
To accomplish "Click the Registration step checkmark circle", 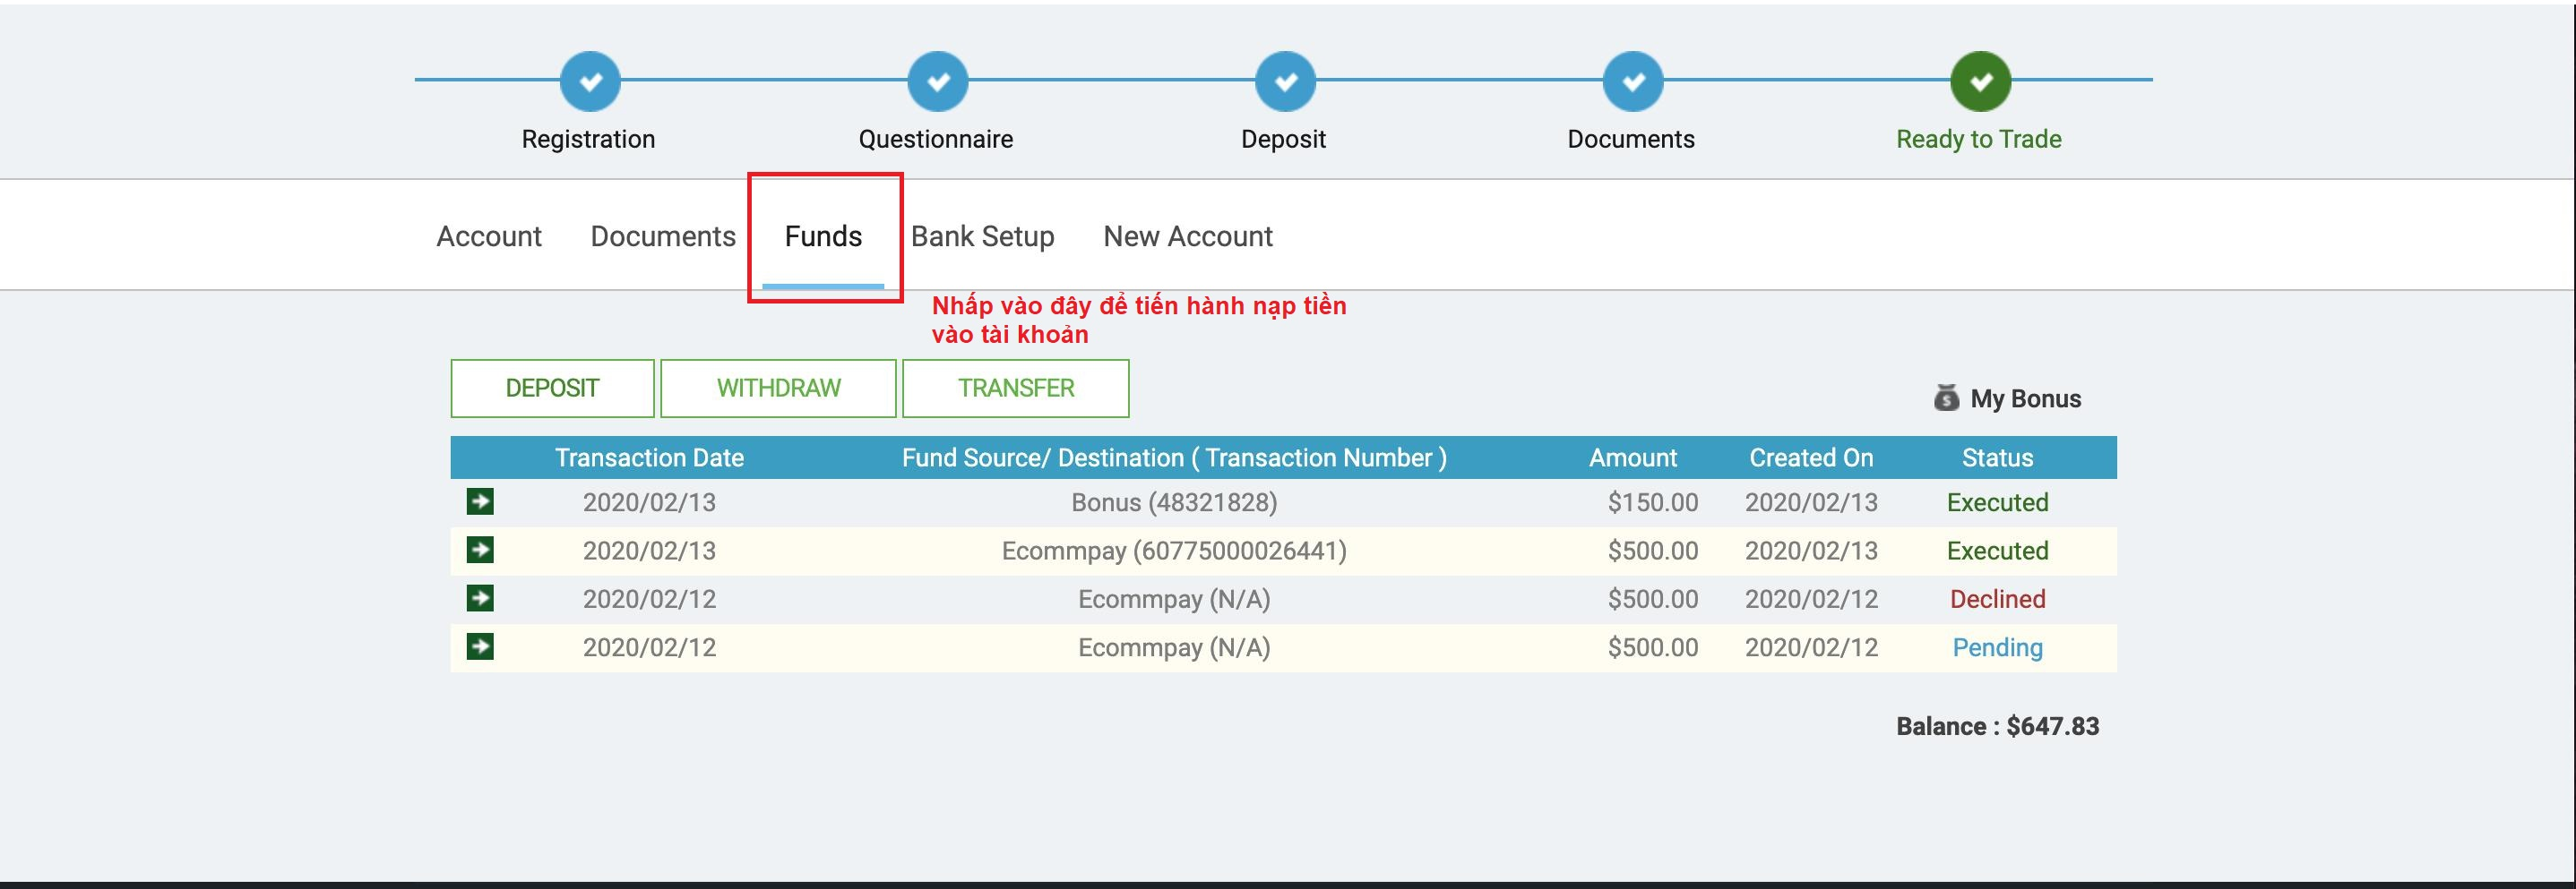I will [x=590, y=81].
